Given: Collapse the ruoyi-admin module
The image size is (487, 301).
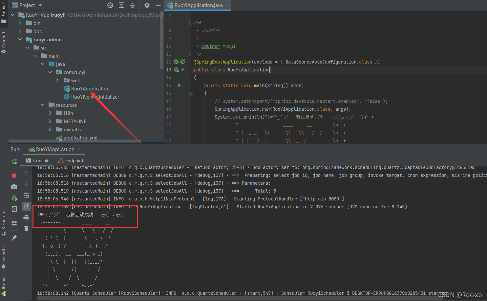Looking at the screenshot, I should click(x=20, y=39).
